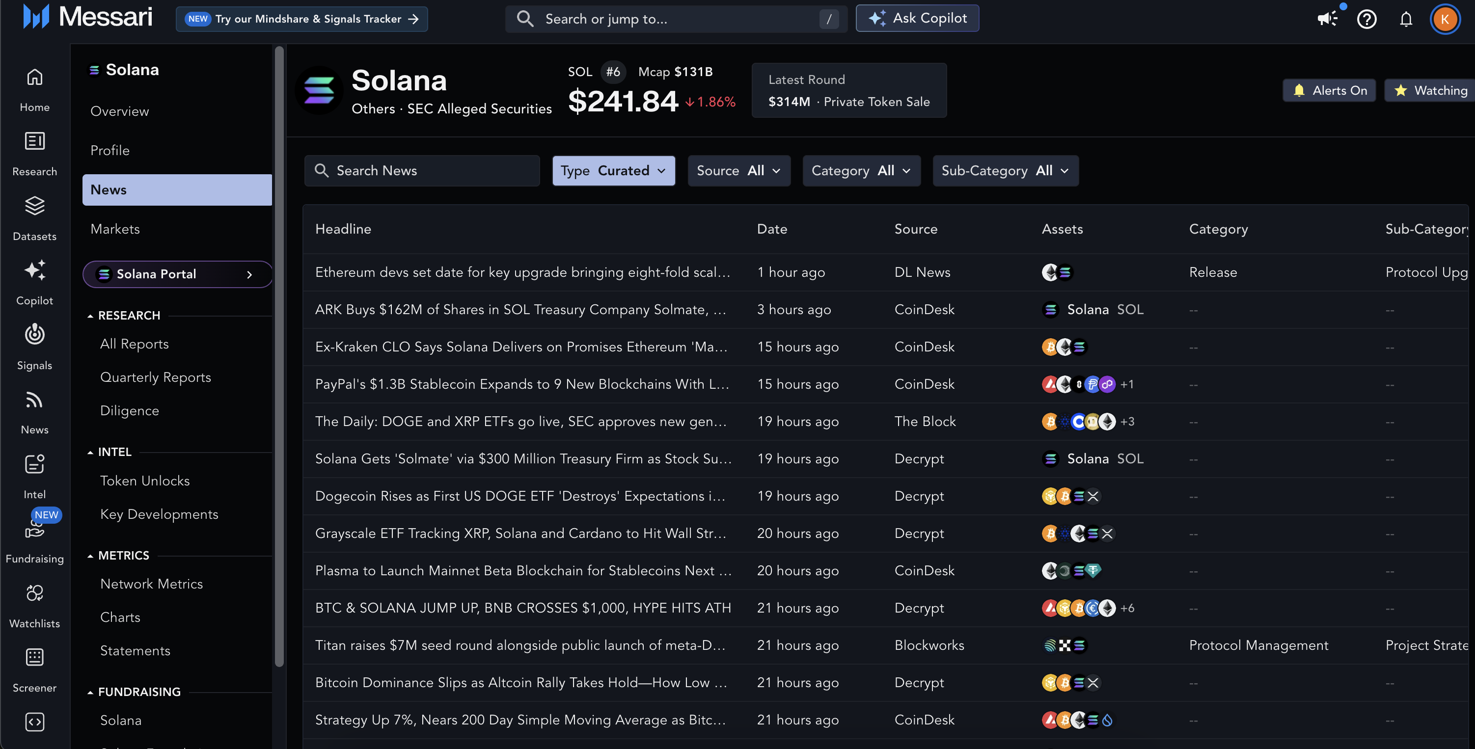
Task: Toggle the Watching star button
Action: (x=1430, y=90)
